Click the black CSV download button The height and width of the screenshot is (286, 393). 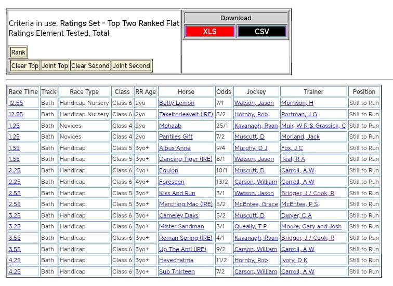click(261, 32)
